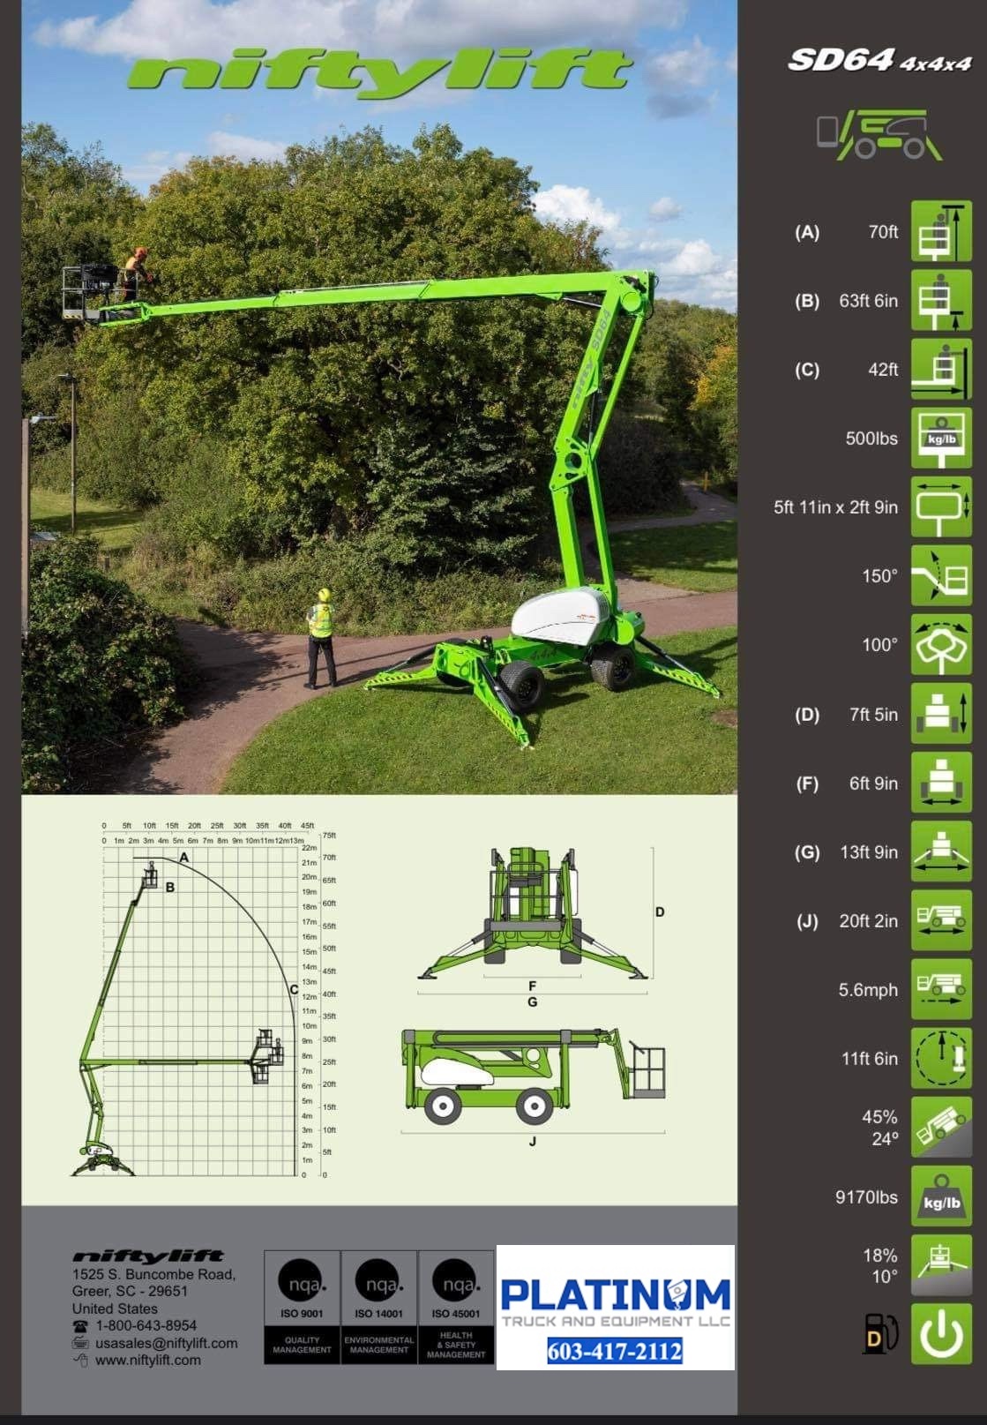Image resolution: width=987 pixels, height=1425 pixels.
Task: Click the 100° platform rotation icon
Action: tap(940, 645)
